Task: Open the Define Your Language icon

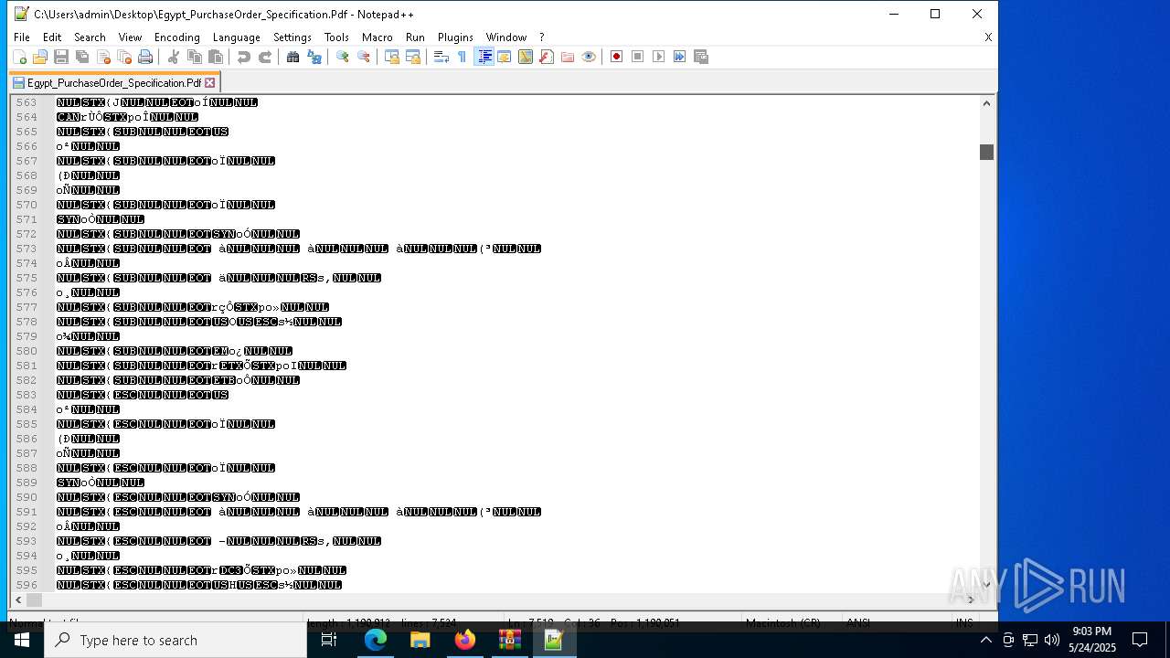Action: 505,57
